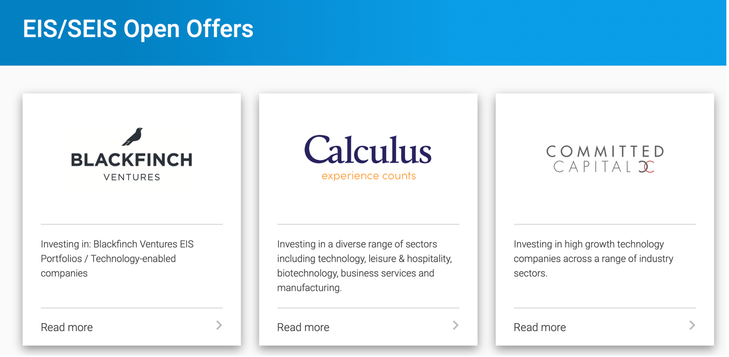Click the Blackfinch bird icon
The width and height of the screenshot is (729, 357).
pyautogui.click(x=132, y=136)
